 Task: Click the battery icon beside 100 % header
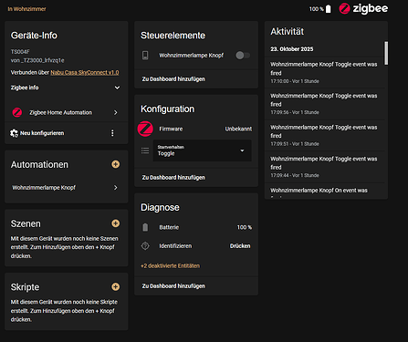click(328, 9)
